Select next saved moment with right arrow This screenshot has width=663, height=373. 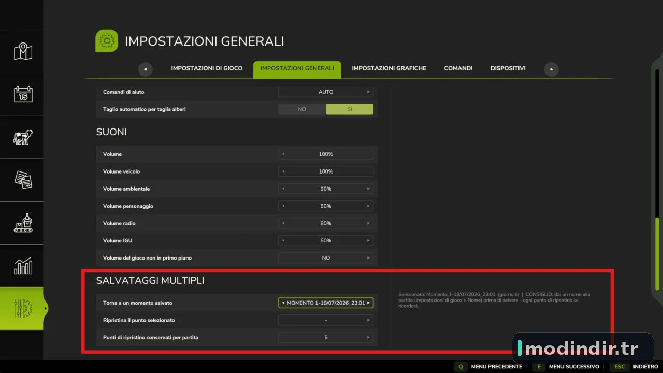pos(368,303)
